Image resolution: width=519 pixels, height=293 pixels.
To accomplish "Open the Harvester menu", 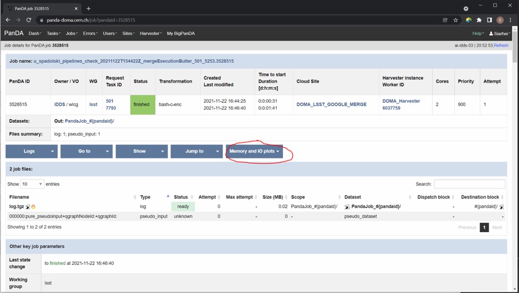I will pyautogui.click(x=151, y=33).
